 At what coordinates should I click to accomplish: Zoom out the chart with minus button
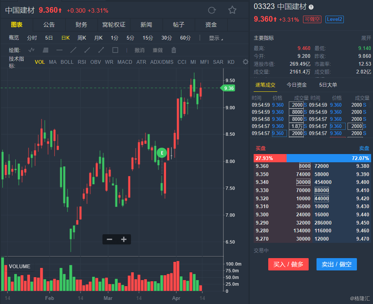[x=110, y=239]
